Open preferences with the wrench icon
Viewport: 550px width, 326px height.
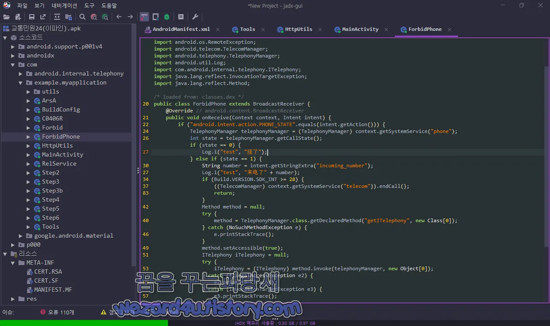point(195,17)
